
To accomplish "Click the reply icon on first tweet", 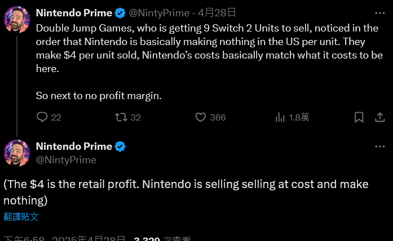I will coord(42,117).
